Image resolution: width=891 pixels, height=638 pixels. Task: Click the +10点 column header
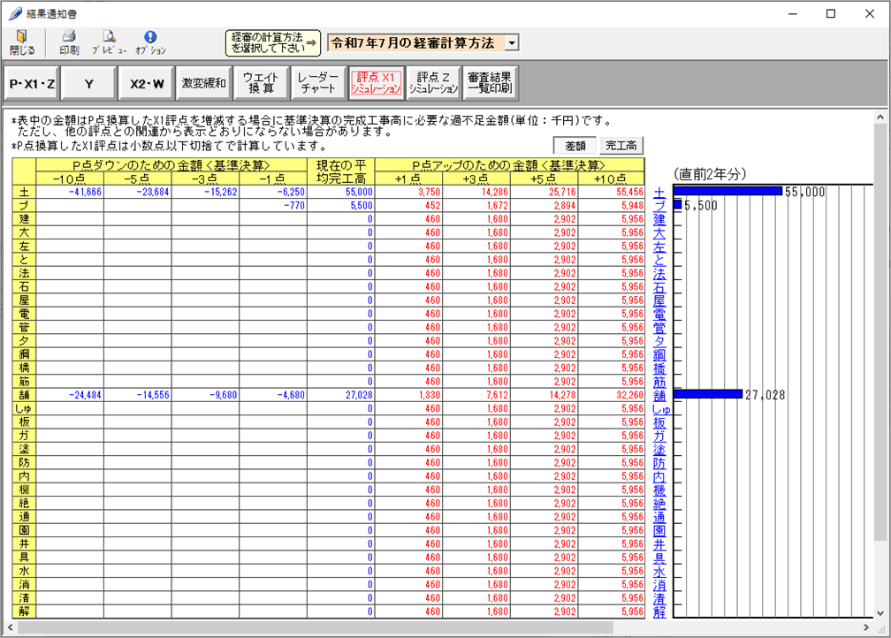click(612, 179)
